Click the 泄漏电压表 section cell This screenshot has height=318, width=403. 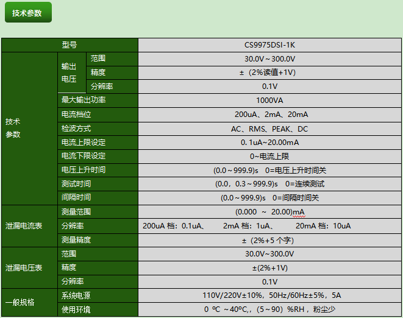[x=24, y=267]
